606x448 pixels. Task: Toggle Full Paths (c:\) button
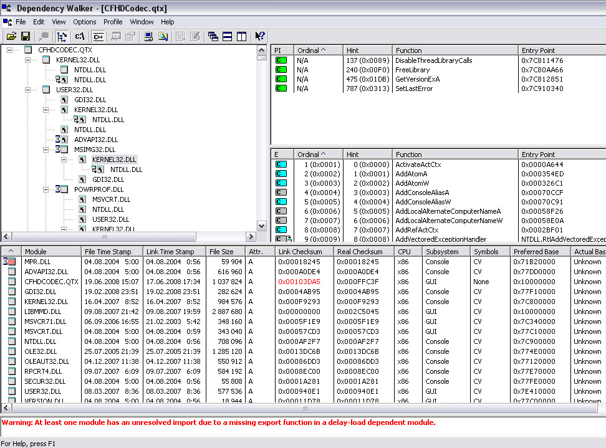pyautogui.click(x=80, y=37)
